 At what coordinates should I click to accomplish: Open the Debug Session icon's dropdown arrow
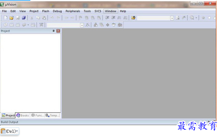tap(196, 18)
